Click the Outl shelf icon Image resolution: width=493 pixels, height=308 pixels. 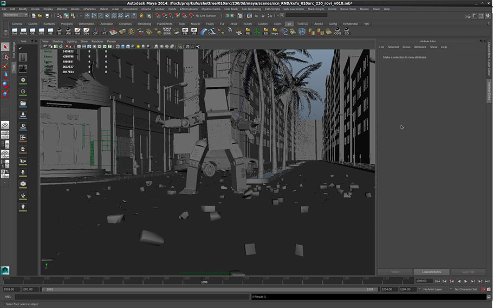click(x=15, y=31)
